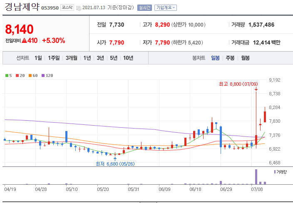Click the 코스닥 market badge
Screen dimensions: 293x203
coord(67,7)
